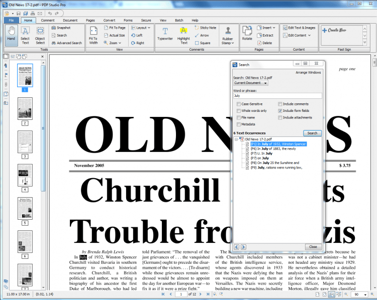Choose the Select Text tool
377x300 pixels.
tap(25, 34)
